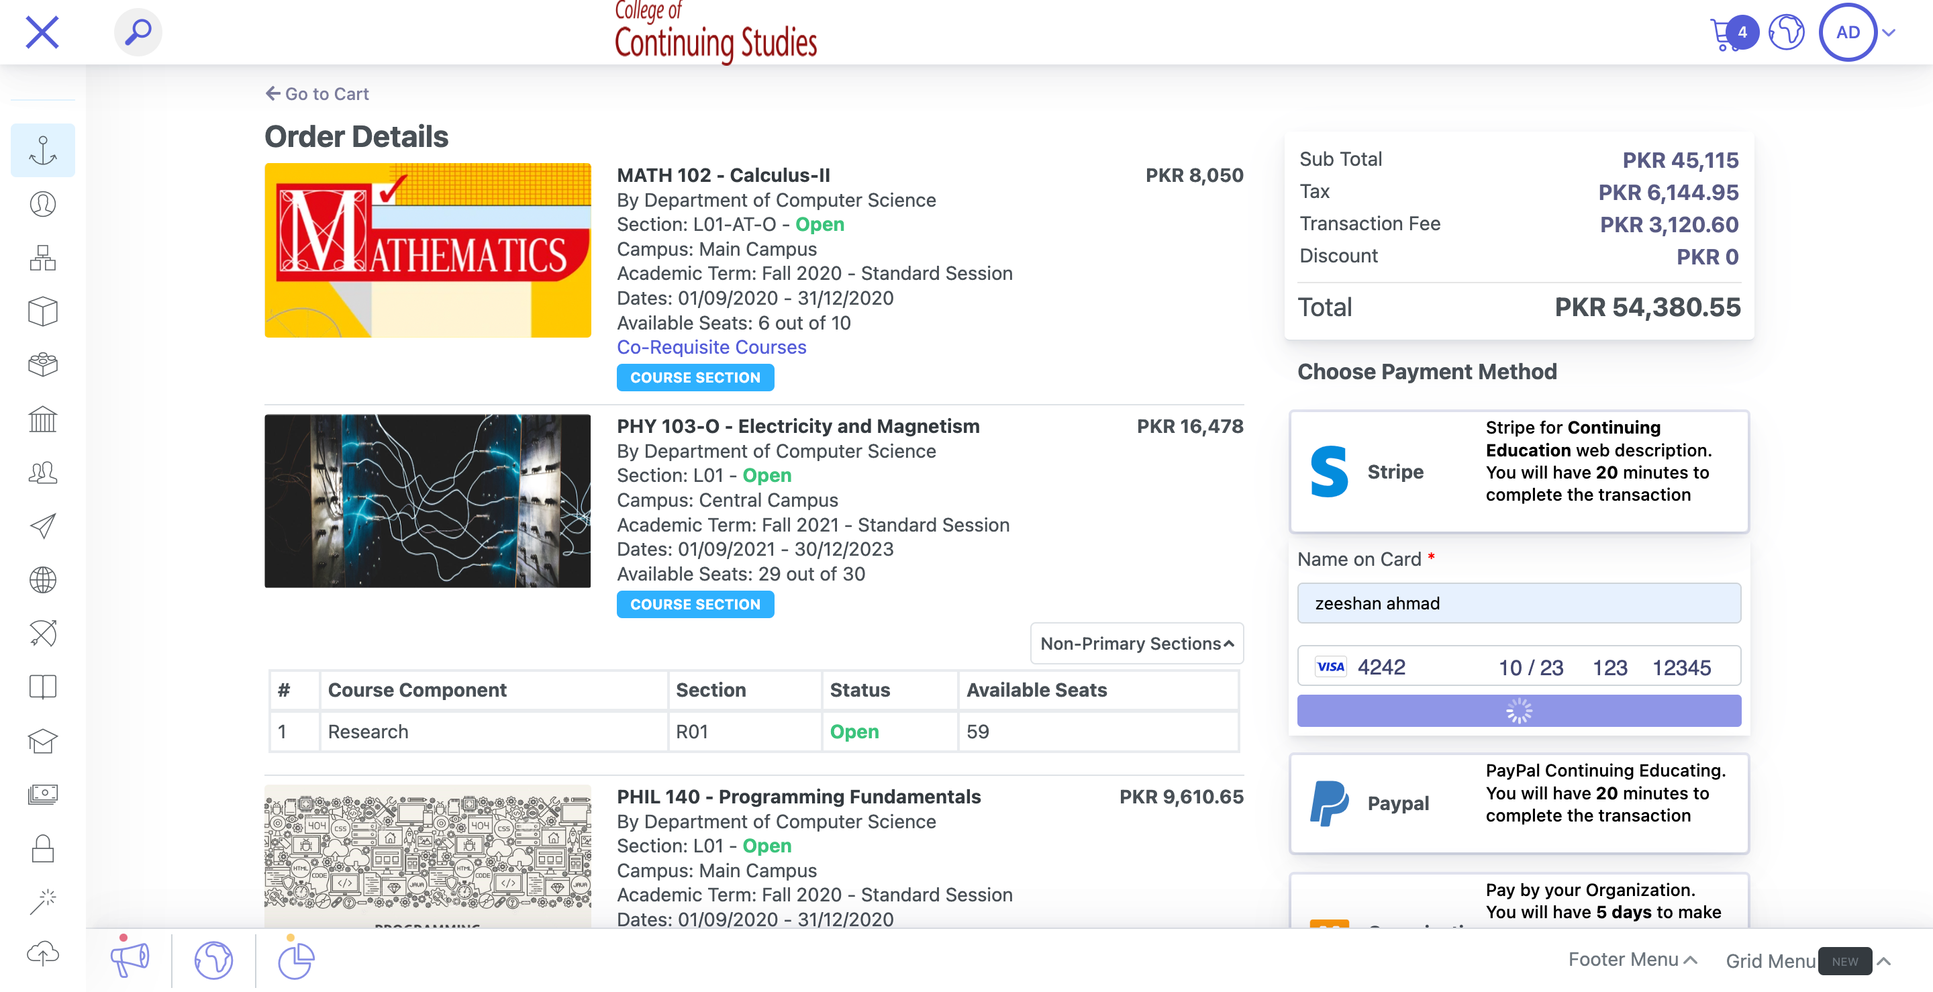Viewport: 1933px width, 992px height.
Task: Click the globe grid sidebar icon
Action: click(x=43, y=579)
